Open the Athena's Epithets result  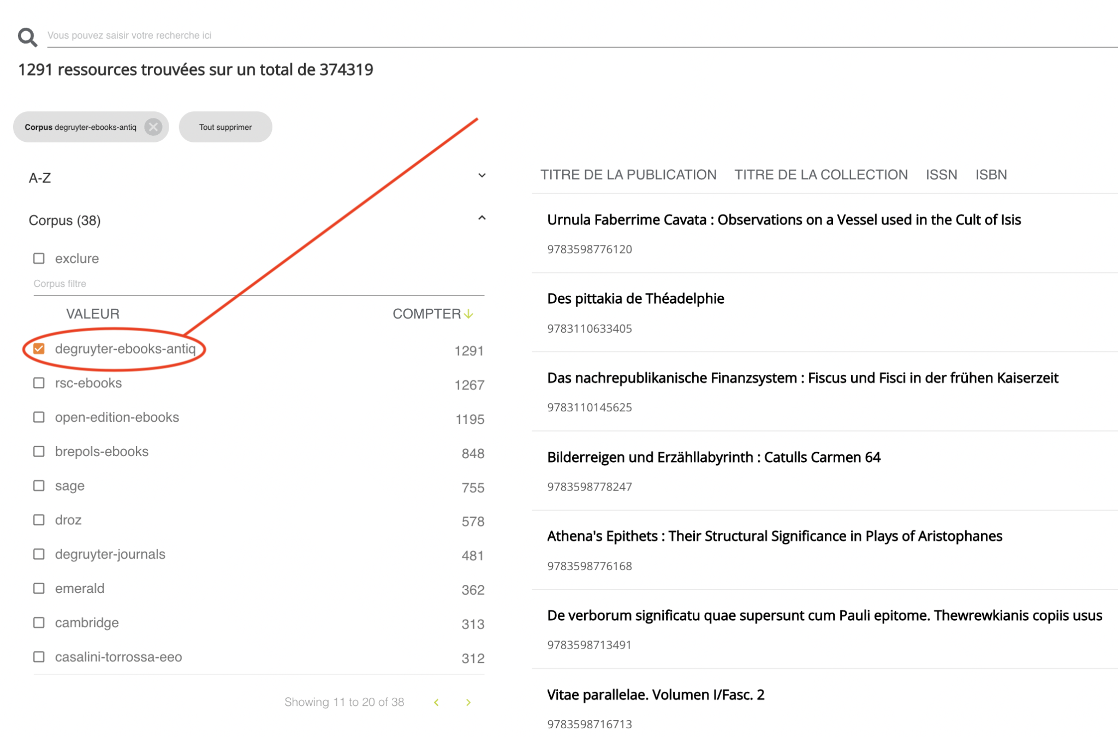pos(775,536)
